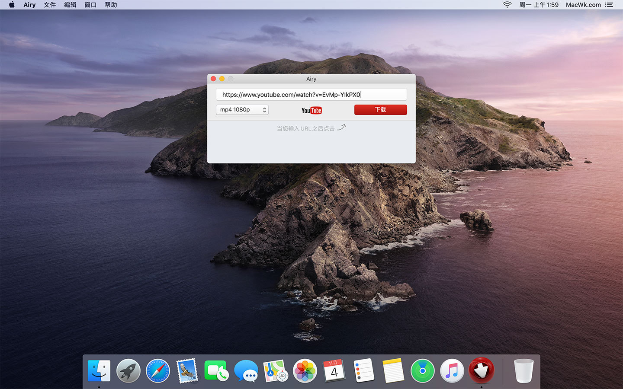This screenshot has height=389, width=623.
Task: Open Photos from the Dock
Action: [305, 371]
